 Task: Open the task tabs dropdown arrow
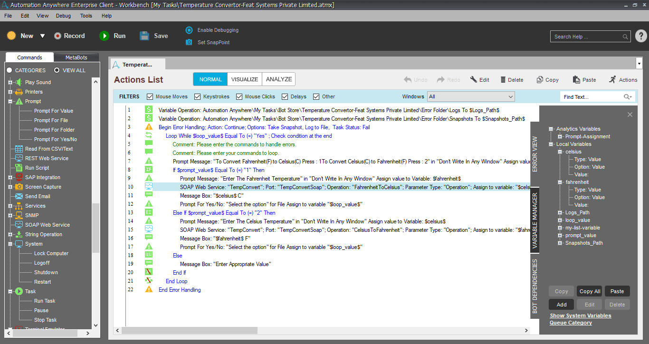pos(639,63)
